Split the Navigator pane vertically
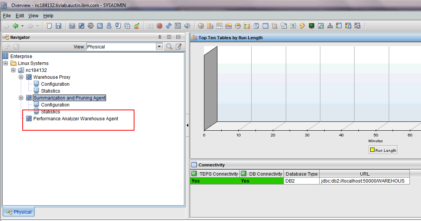Image resolution: width=421 pixels, height=221 pixels. [169, 37]
